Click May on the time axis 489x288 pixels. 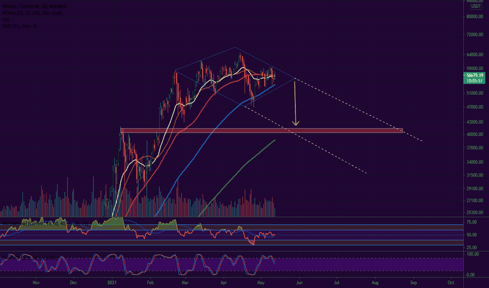[261, 283]
